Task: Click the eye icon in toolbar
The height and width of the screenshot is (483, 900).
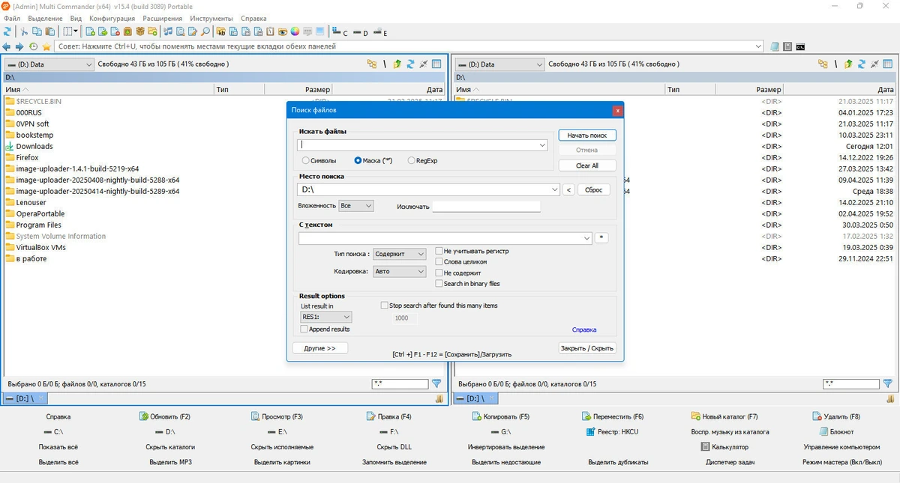Action: coord(283,31)
